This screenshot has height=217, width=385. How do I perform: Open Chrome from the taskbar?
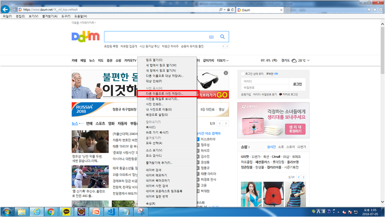point(51,212)
